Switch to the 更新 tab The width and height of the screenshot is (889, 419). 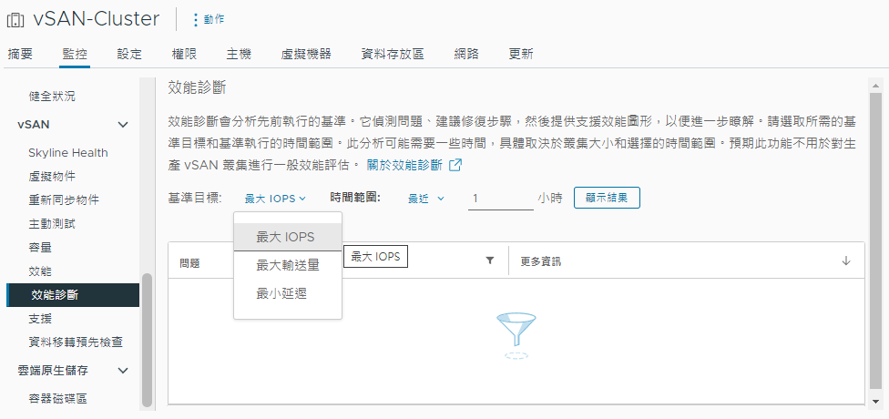click(520, 55)
